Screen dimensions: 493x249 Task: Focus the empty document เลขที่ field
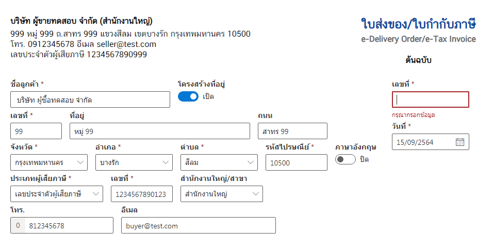click(x=431, y=99)
